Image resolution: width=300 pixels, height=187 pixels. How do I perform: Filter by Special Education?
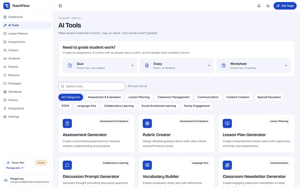click(x=269, y=97)
